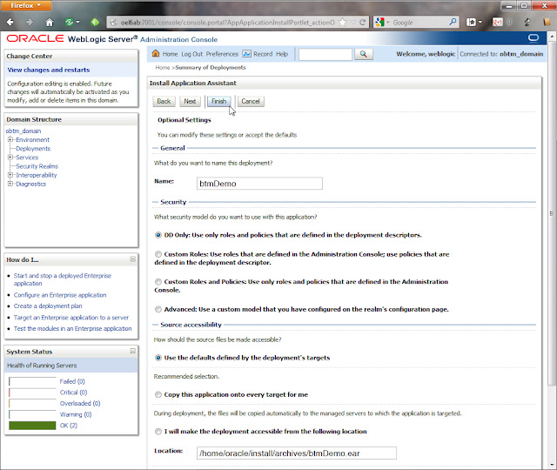Open the Google search engine selector icon

click(x=382, y=22)
